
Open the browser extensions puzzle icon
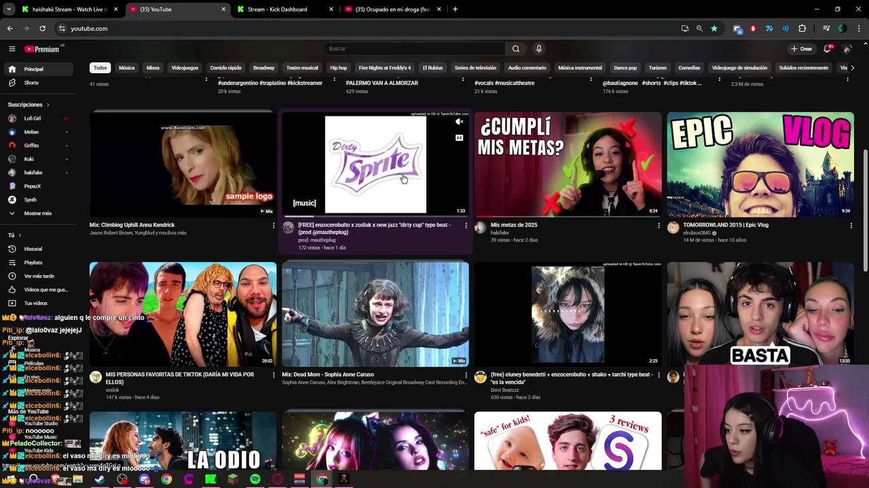coord(802,28)
